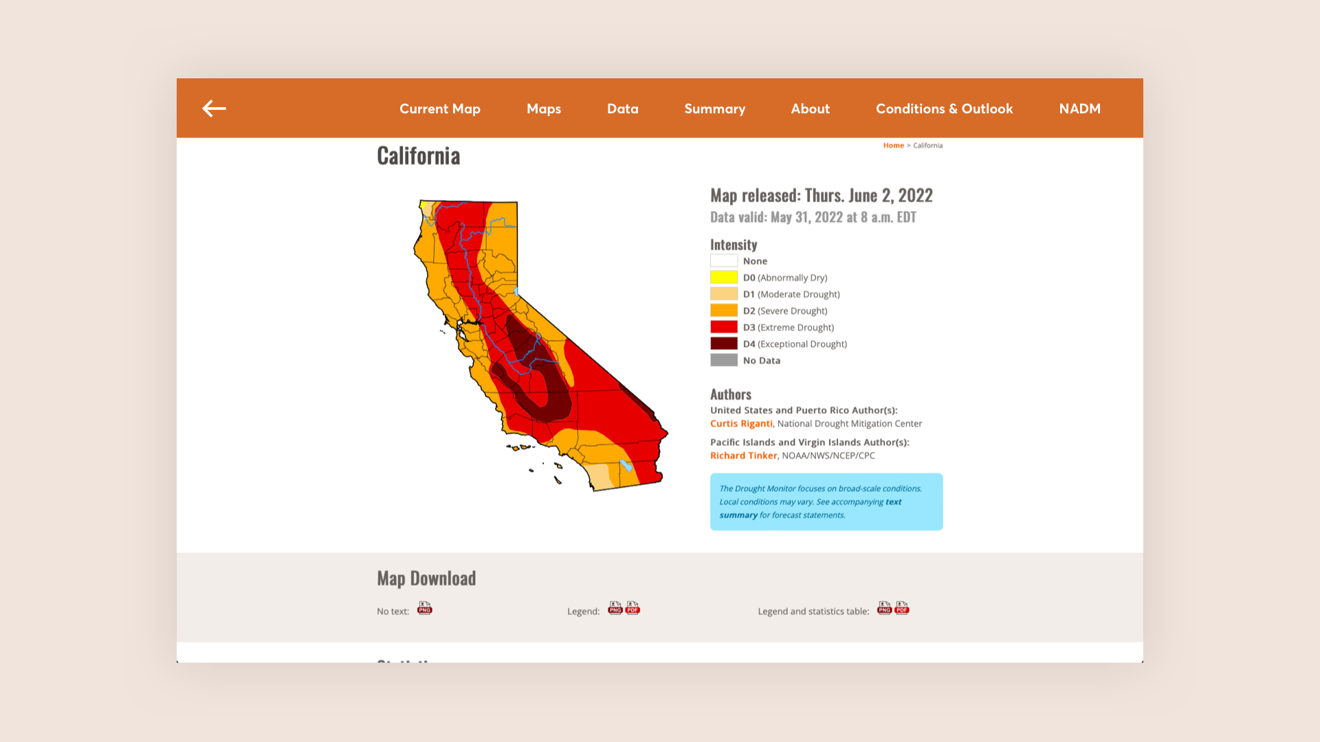1320x742 pixels.
Task: Follow the text summary link
Action: (x=893, y=502)
